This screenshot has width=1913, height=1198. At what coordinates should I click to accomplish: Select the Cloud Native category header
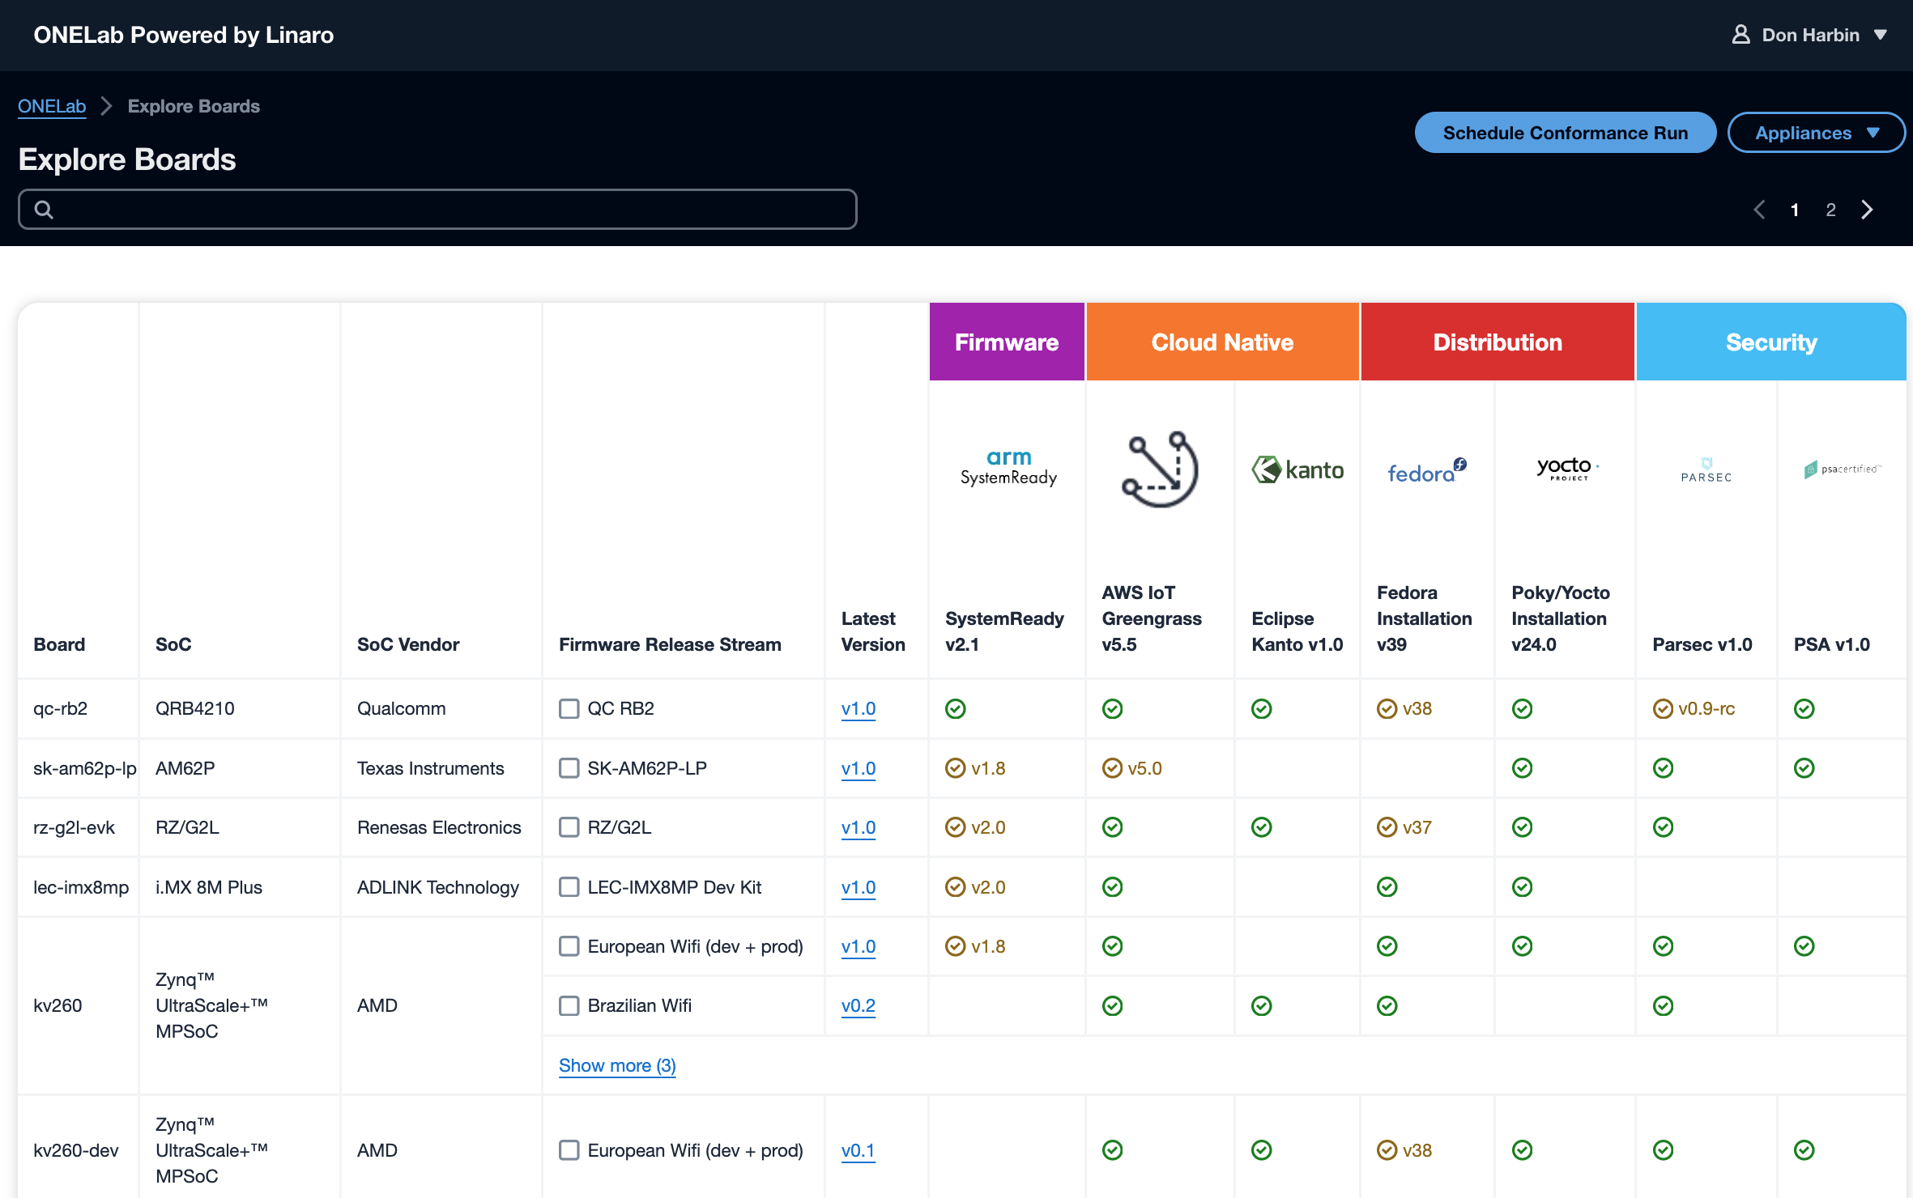[x=1222, y=342]
